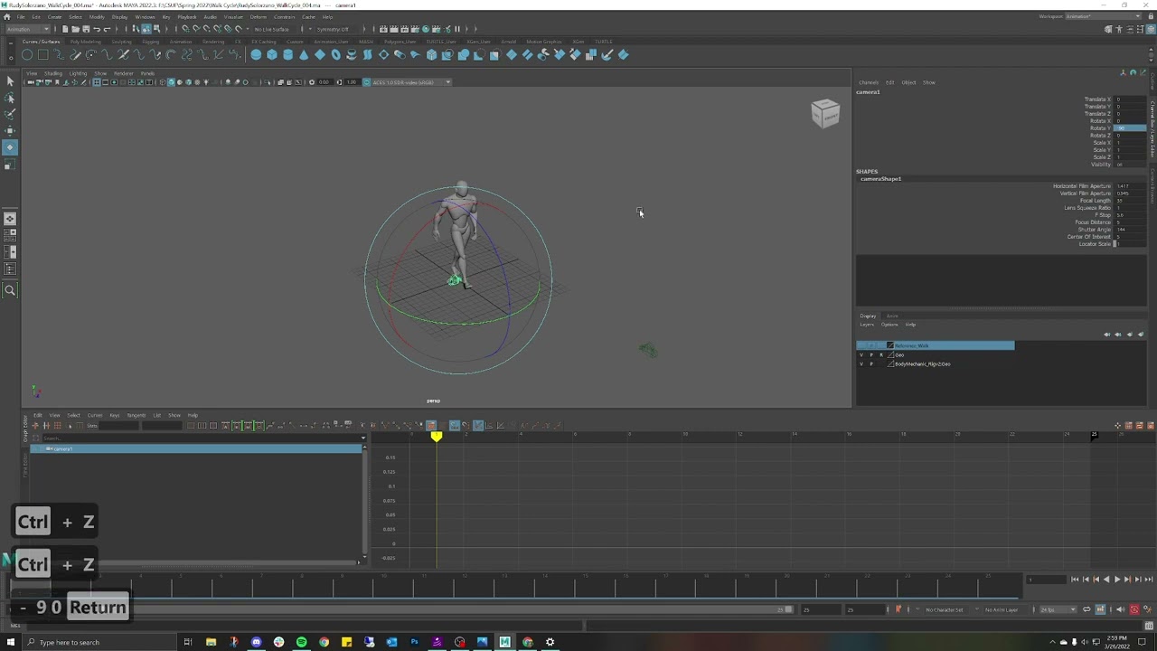This screenshot has width=1157, height=651.
Task: Open the File menu
Action: point(21,17)
